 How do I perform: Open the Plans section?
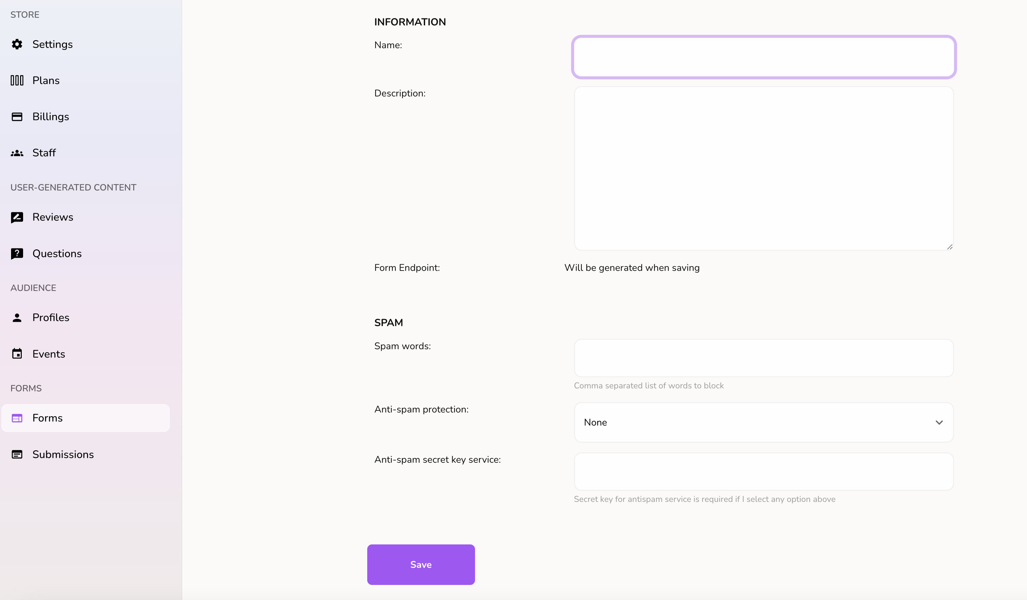(x=46, y=80)
